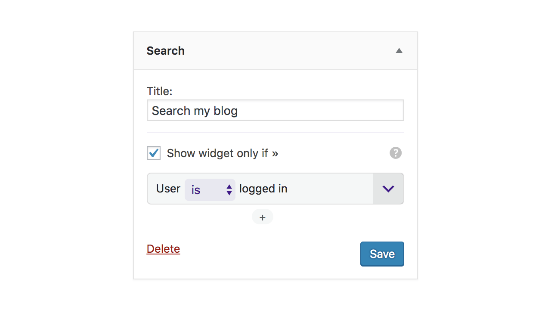Click the blue checkmark icon

click(x=154, y=152)
